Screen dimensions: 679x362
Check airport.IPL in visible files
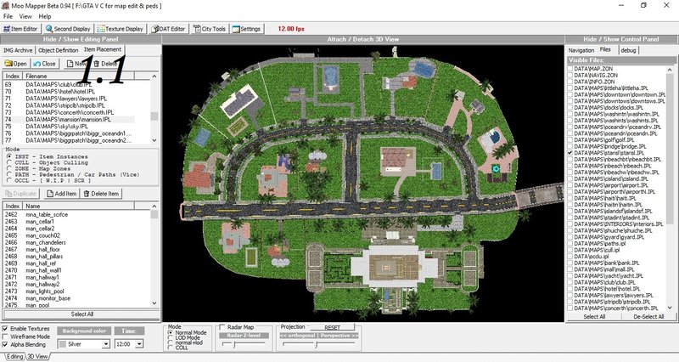pyautogui.click(x=570, y=185)
